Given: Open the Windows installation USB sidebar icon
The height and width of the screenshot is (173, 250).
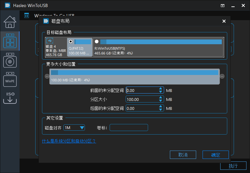Looking at the screenshot, I should click(x=10, y=60).
